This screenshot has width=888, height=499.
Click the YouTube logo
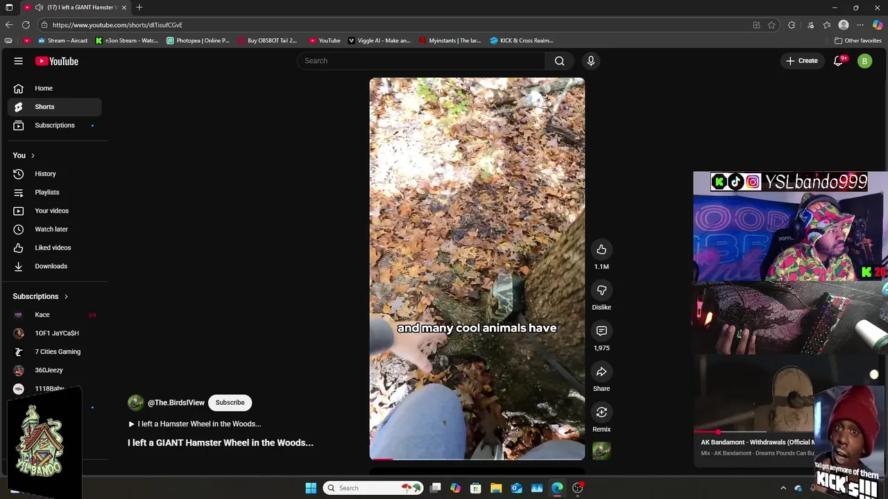(x=57, y=61)
